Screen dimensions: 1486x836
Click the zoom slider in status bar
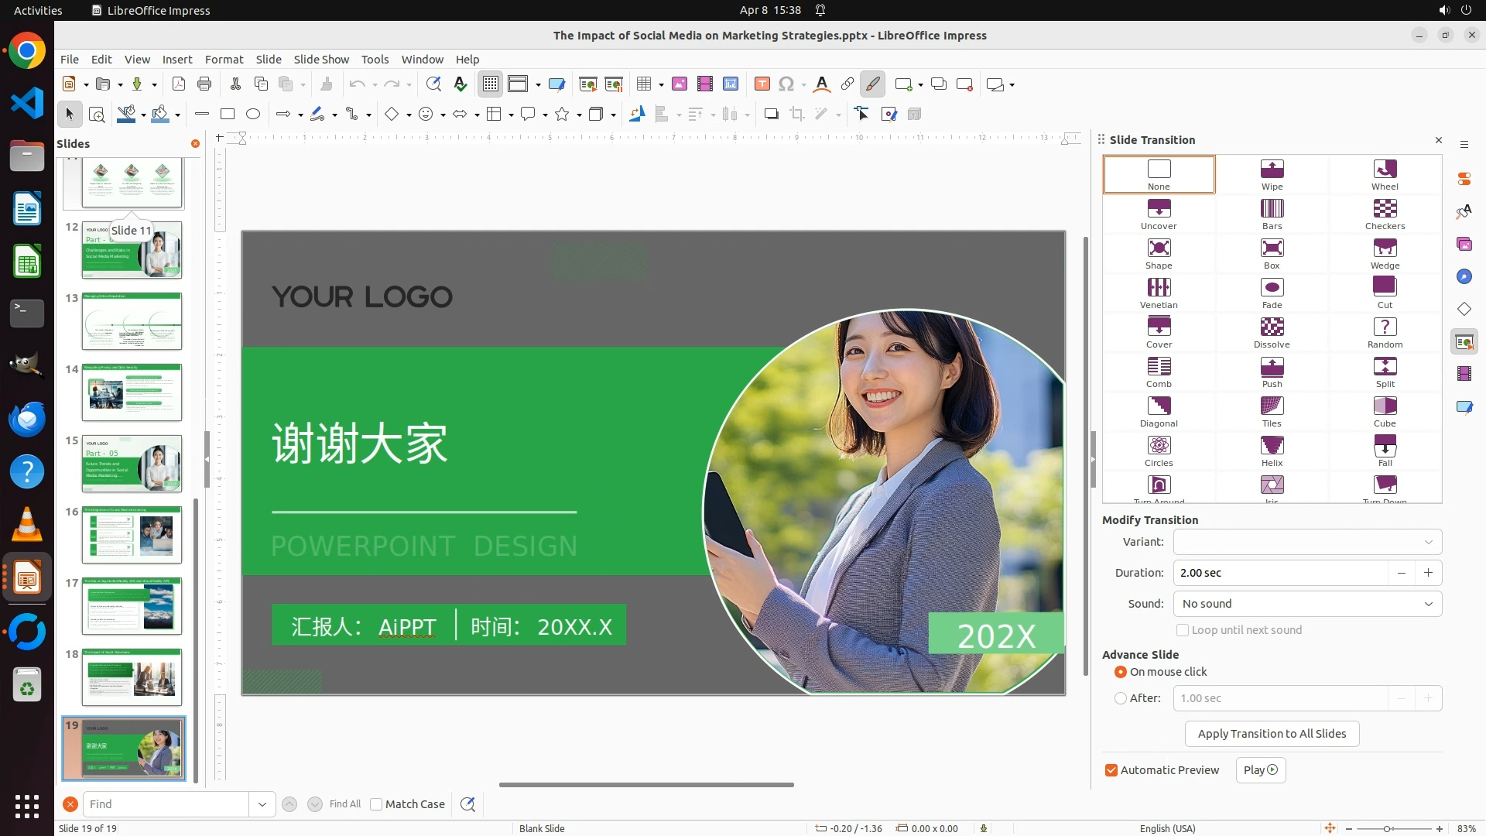[x=1387, y=828]
